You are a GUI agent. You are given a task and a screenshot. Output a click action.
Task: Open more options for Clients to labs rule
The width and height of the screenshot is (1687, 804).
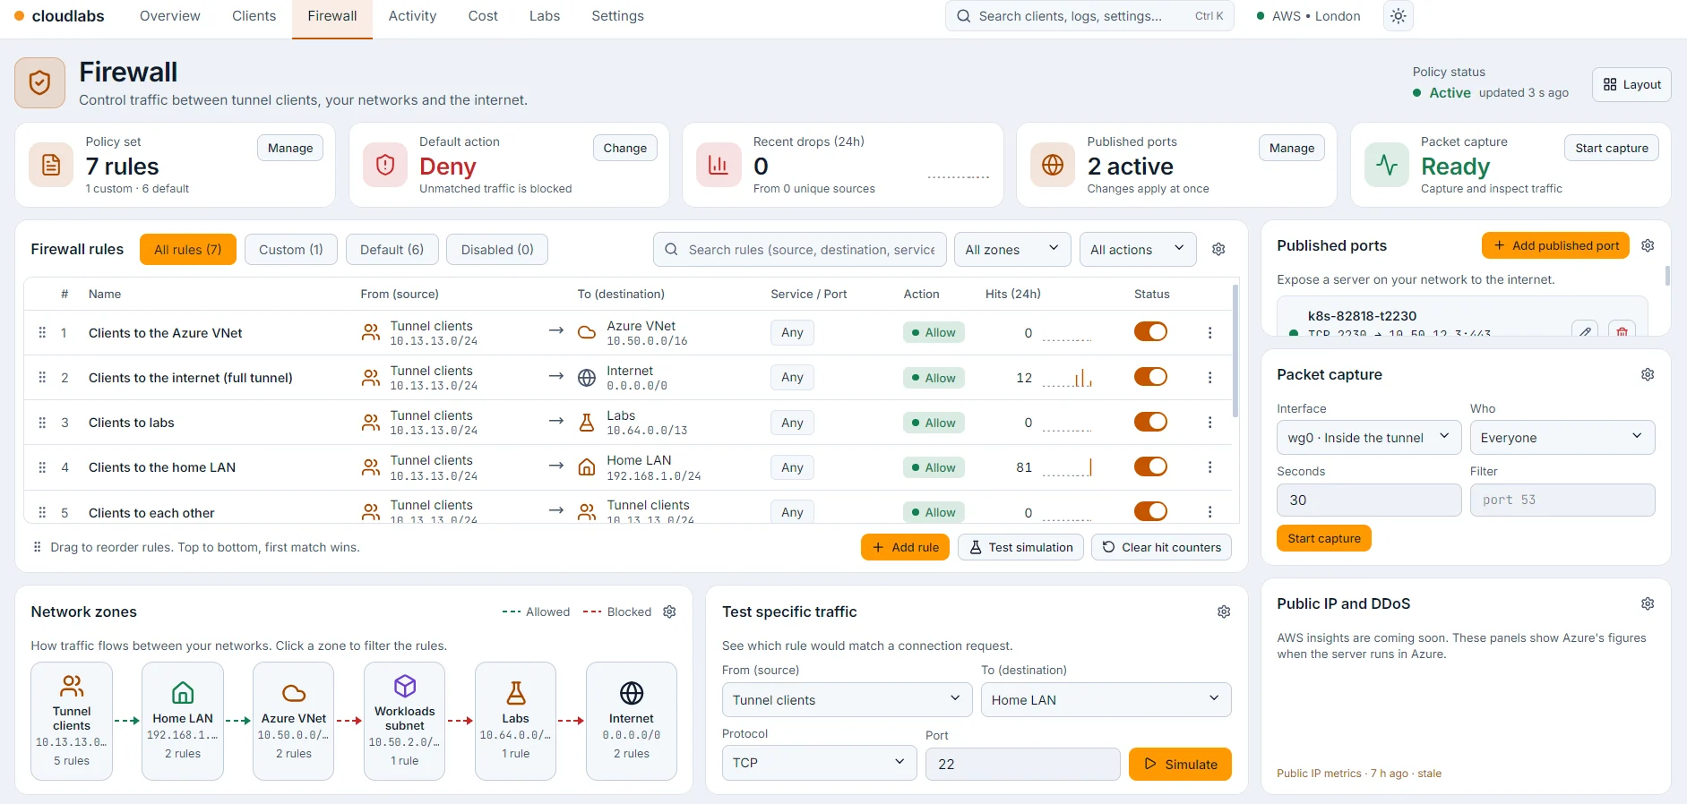[1209, 423]
